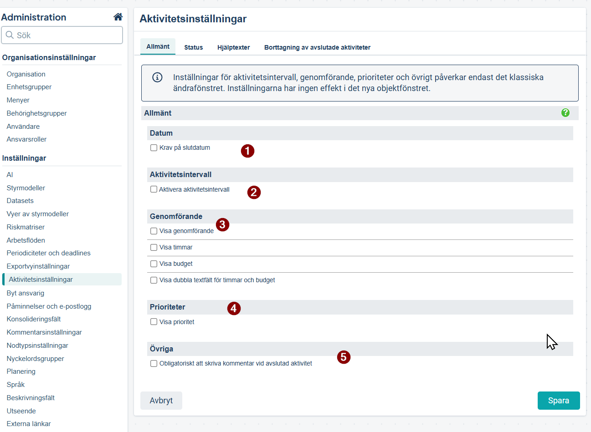Click the Avbryt button
Screen dimensions: 591x432
[x=161, y=401]
